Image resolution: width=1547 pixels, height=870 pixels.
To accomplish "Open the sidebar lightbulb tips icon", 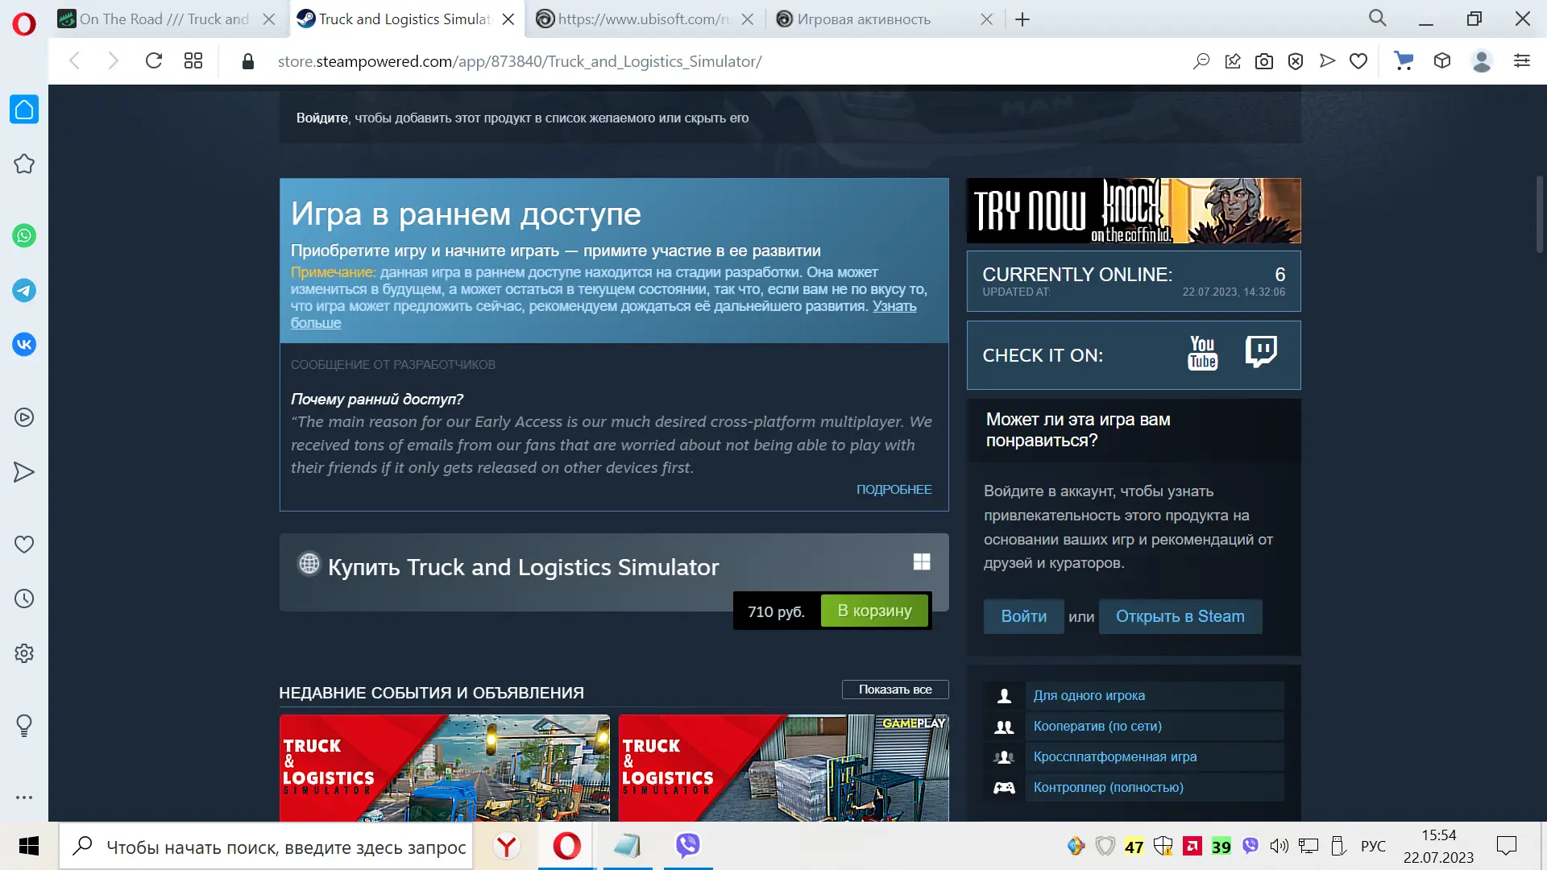I will click(x=24, y=726).
